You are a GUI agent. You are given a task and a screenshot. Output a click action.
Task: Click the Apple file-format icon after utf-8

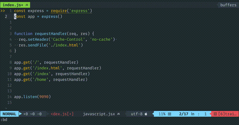click(x=146, y=114)
